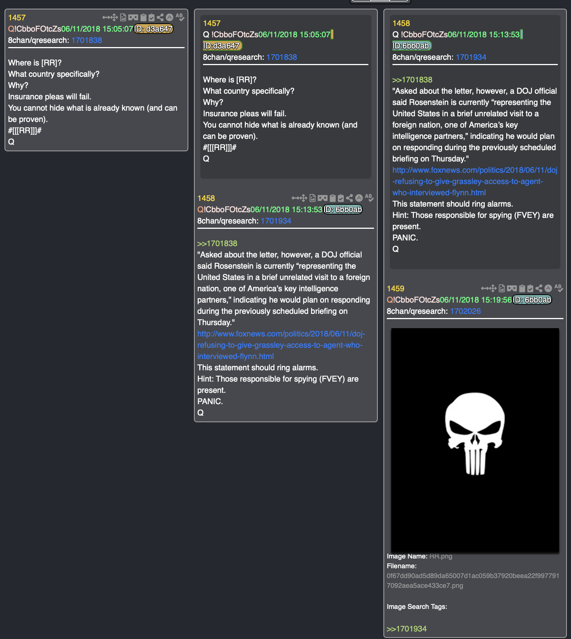This screenshot has height=639, width=571.
Task: Open the 1701838 link in the quoted post 1457 in the middle column
Action: 281,57
